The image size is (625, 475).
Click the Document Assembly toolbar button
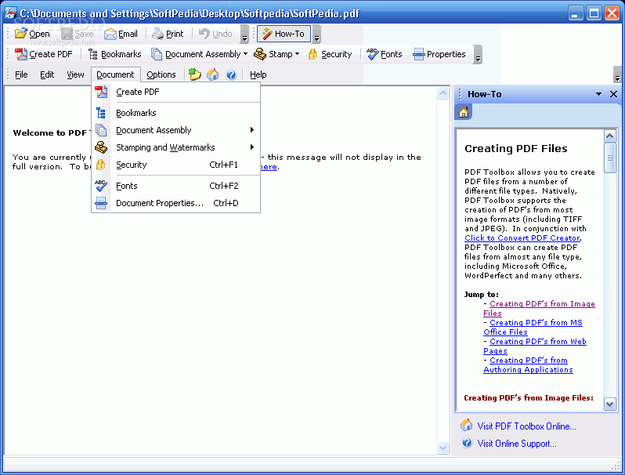coord(196,54)
